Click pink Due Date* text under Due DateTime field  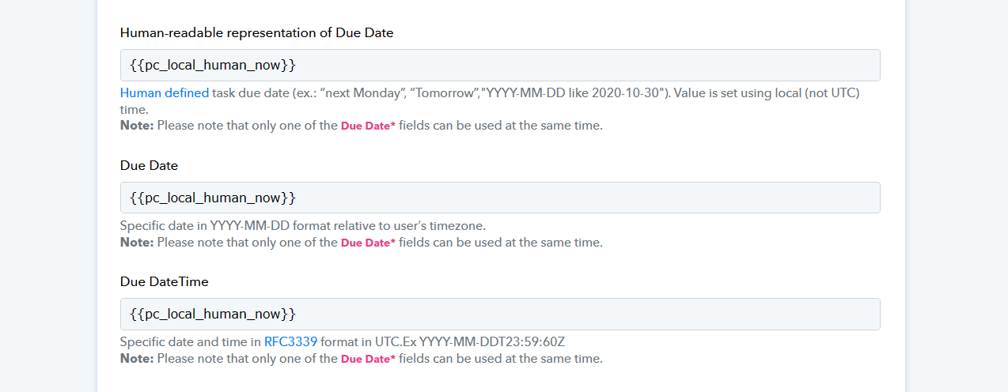[x=368, y=359]
